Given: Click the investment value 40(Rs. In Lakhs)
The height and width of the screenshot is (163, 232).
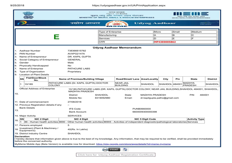Looking at the screenshot, I should click(x=78, y=129).
